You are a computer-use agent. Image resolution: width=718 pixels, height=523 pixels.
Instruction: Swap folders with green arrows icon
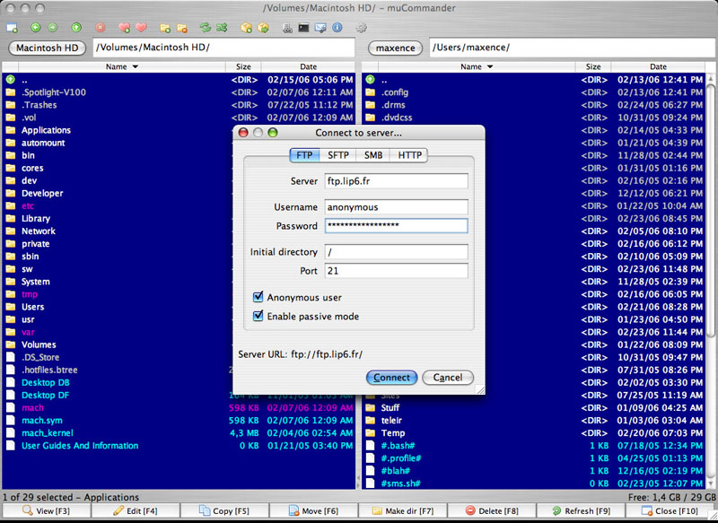click(206, 28)
